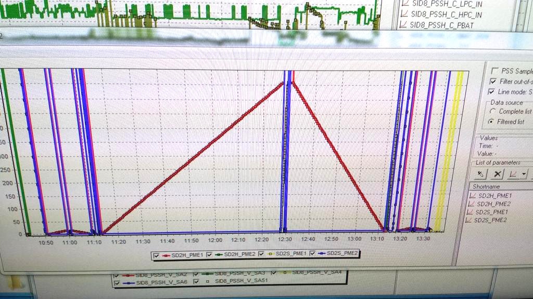Screen dimensions: 533x299
Task: Toggle SID8_PSSH_V_SA51 checkbox in lower window legend
Action: [x=196, y=281]
